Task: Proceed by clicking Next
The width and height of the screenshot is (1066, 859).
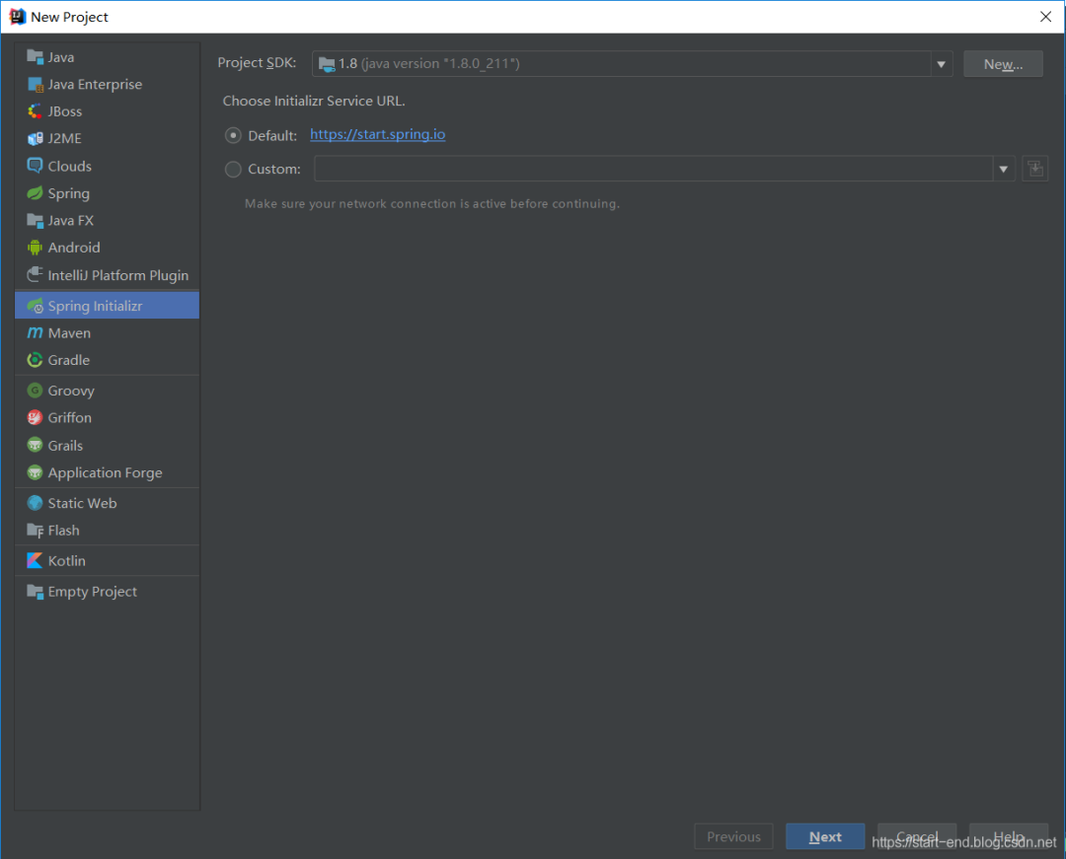Action: coord(825,835)
